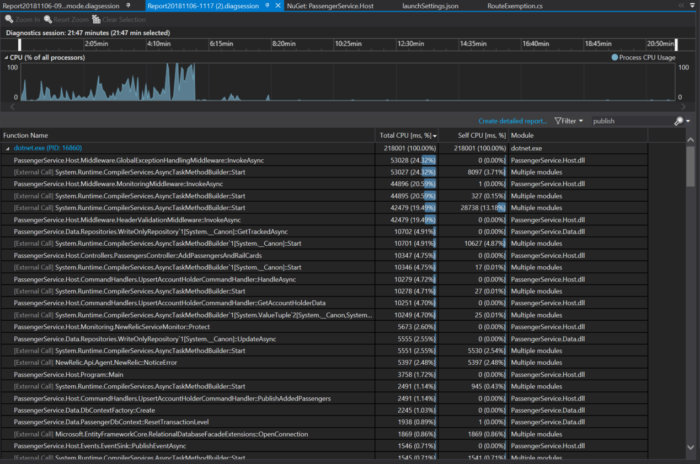Collapse the CPU (% of all processors) section

coord(6,57)
